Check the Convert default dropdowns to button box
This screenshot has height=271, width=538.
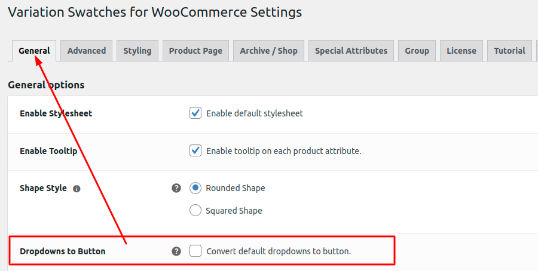[x=195, y=251]
